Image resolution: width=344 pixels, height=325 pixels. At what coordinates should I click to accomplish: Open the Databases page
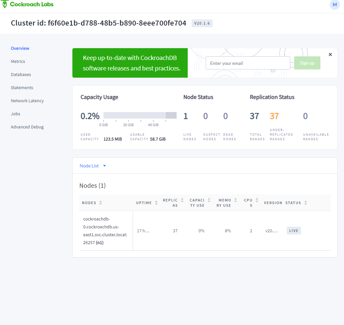(x=21, y=75)
